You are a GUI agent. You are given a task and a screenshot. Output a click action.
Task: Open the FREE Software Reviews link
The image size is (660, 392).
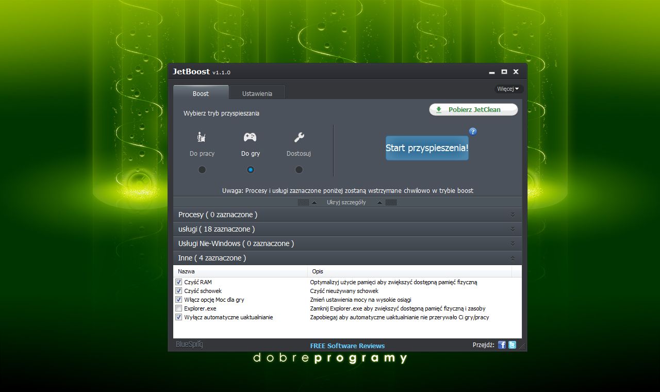pyautogui.click(x=348, y=346)
